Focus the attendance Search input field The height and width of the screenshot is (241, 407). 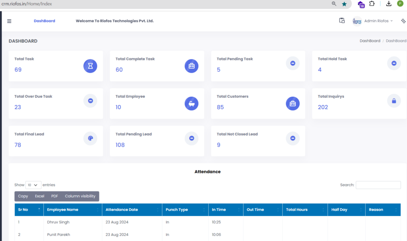point(378,185)
